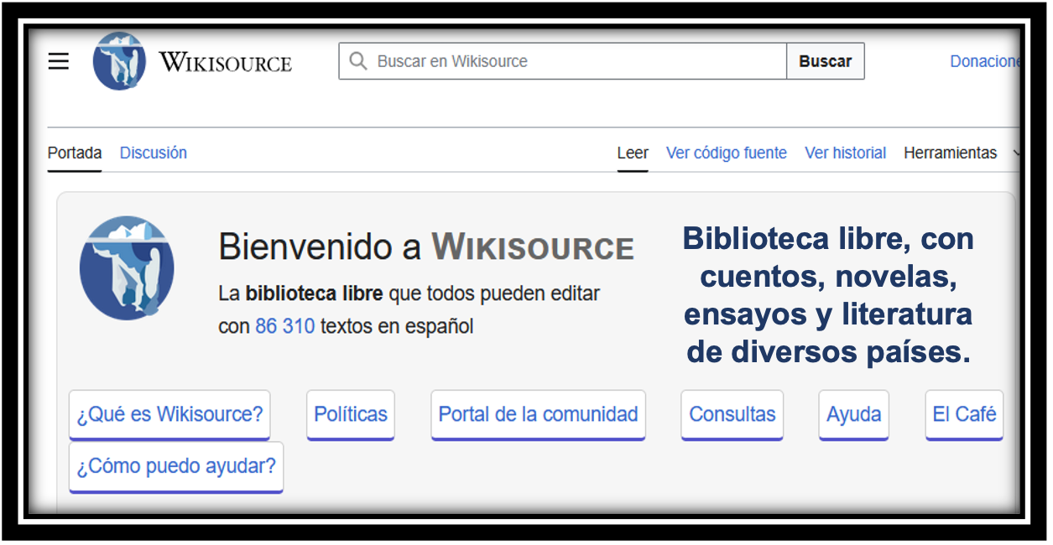Open Ver código fuente tab
This screenshot has height=545, width=1053.
click(x=727, y=153)
